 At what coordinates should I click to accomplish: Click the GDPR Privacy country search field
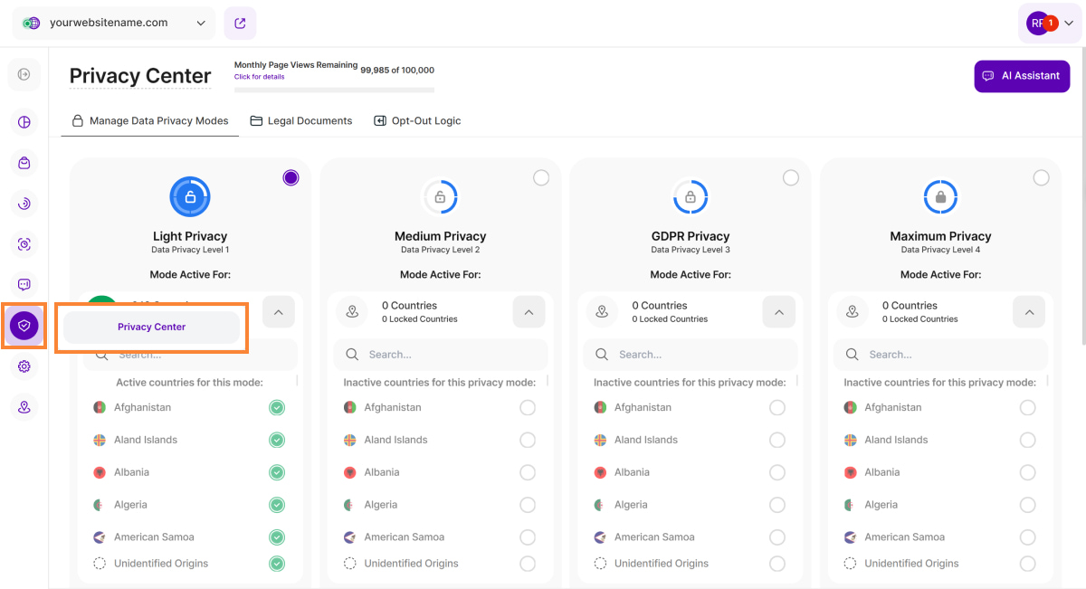pyautogui.click(x=697, y=355)
